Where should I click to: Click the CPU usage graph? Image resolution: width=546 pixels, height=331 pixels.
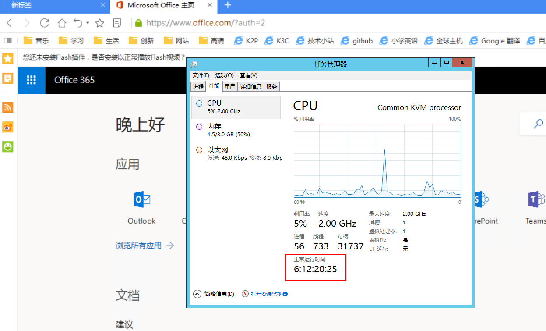click(377, 161)
